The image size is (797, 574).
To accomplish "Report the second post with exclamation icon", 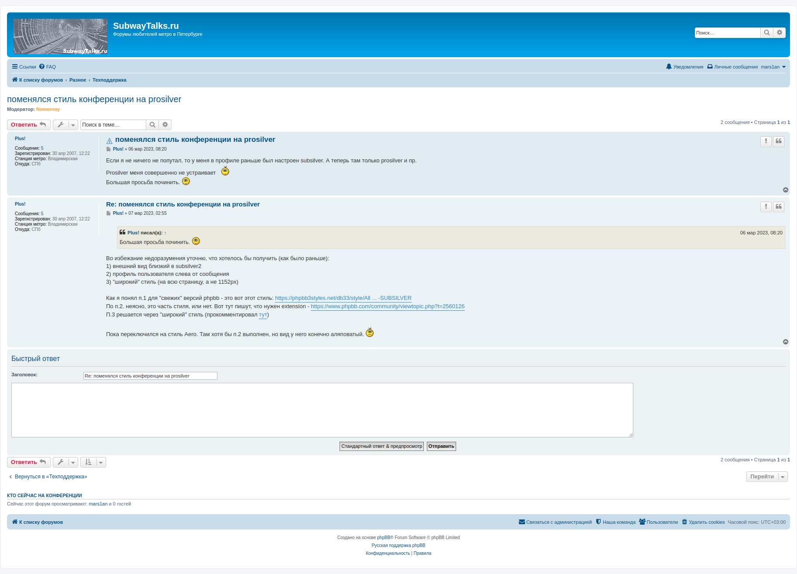I will [x=766, y=206].
